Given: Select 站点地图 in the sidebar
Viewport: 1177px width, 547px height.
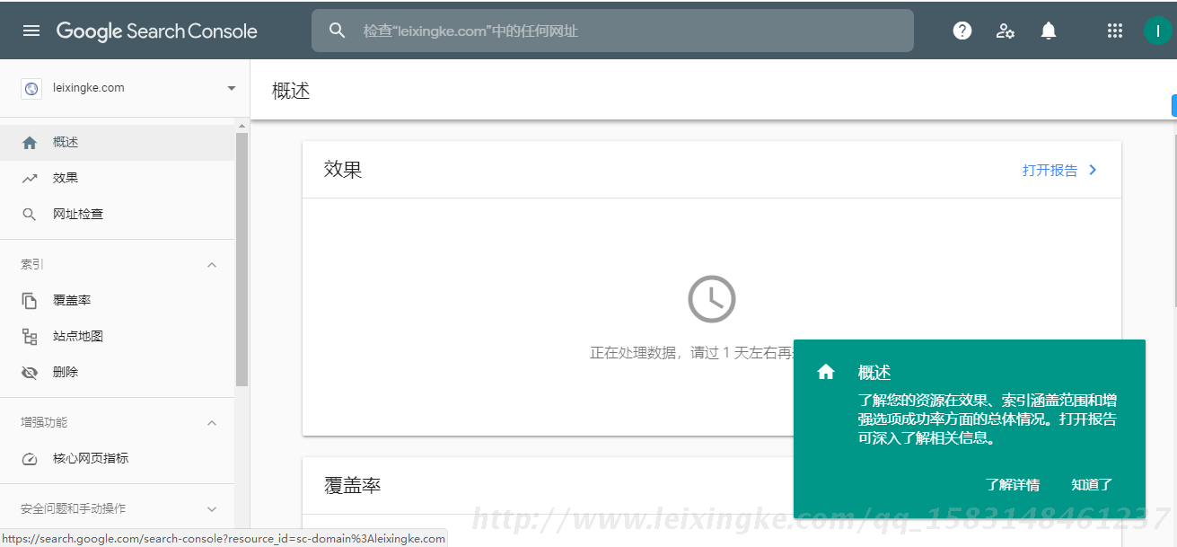Looking at the screenshot, I should (118, 337).
